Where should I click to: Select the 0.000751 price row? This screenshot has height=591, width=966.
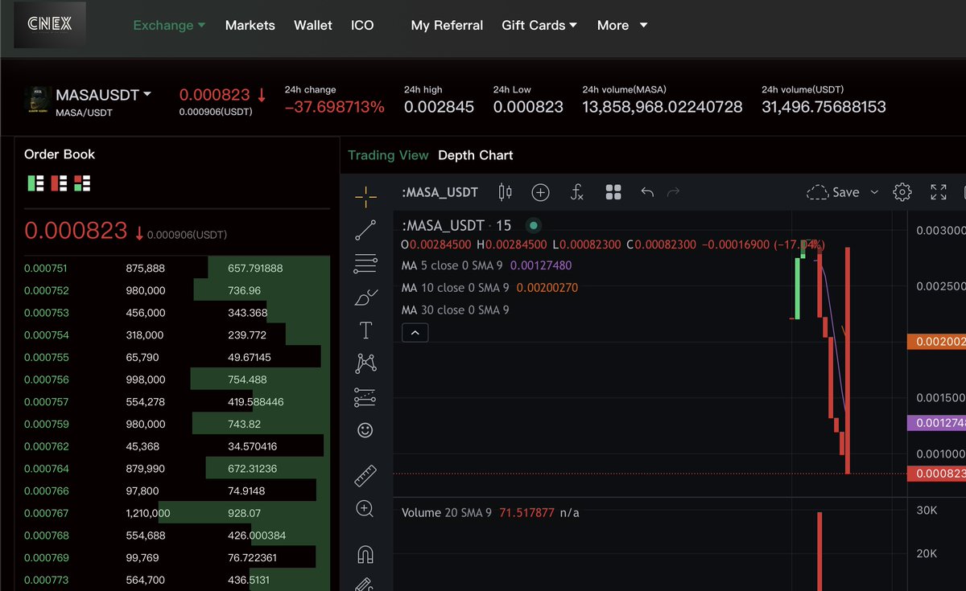point(172,268)
